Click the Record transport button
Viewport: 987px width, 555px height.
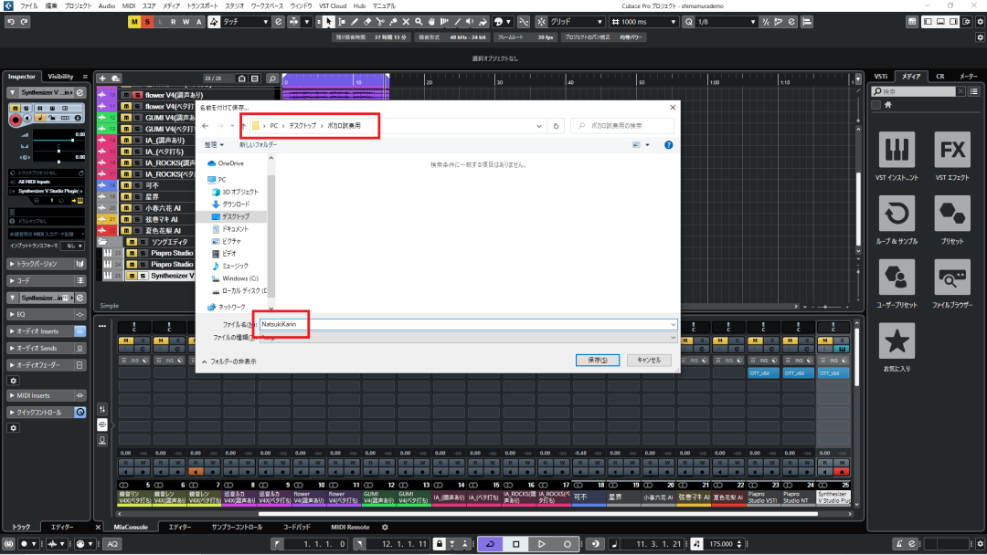[x=567, y=544]
